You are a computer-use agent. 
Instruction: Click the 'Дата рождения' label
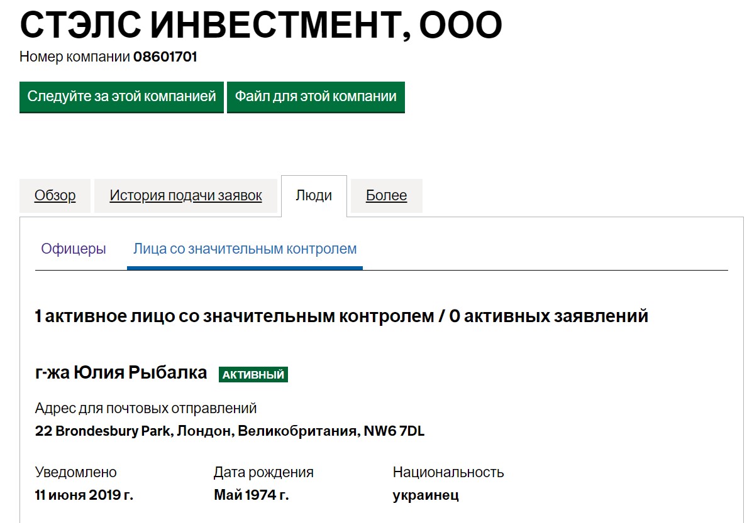pos(263,472)
